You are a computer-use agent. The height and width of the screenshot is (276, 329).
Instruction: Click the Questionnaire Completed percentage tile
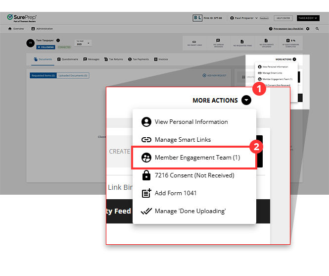[290, 43]
